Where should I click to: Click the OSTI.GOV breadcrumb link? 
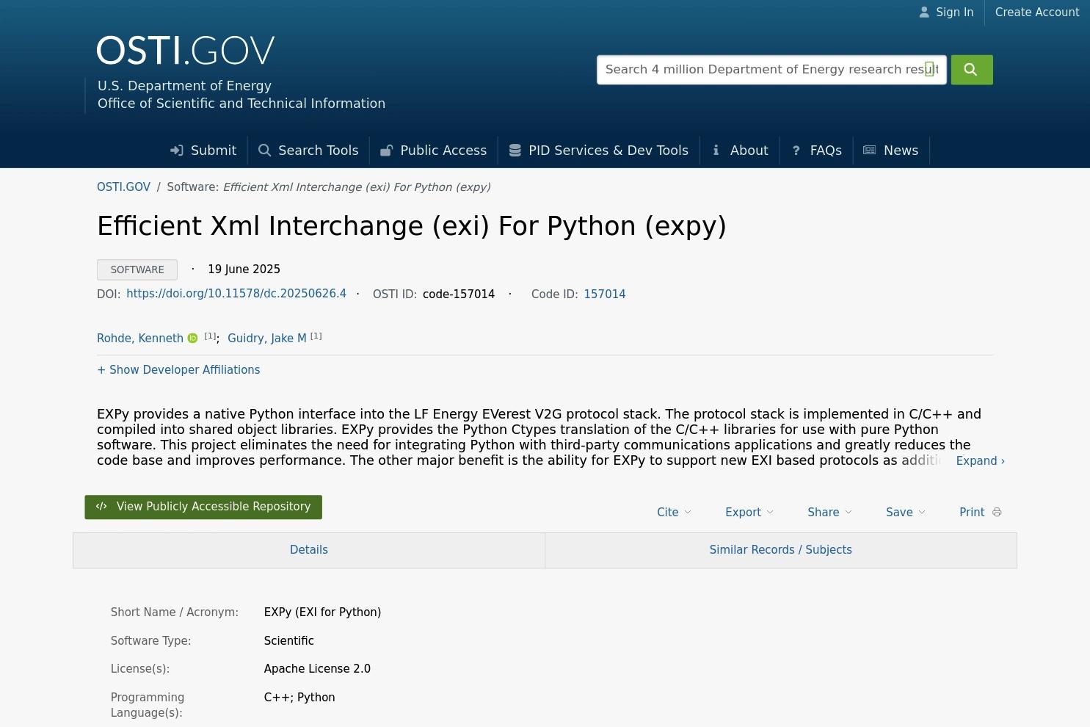(x=123, y=187)
